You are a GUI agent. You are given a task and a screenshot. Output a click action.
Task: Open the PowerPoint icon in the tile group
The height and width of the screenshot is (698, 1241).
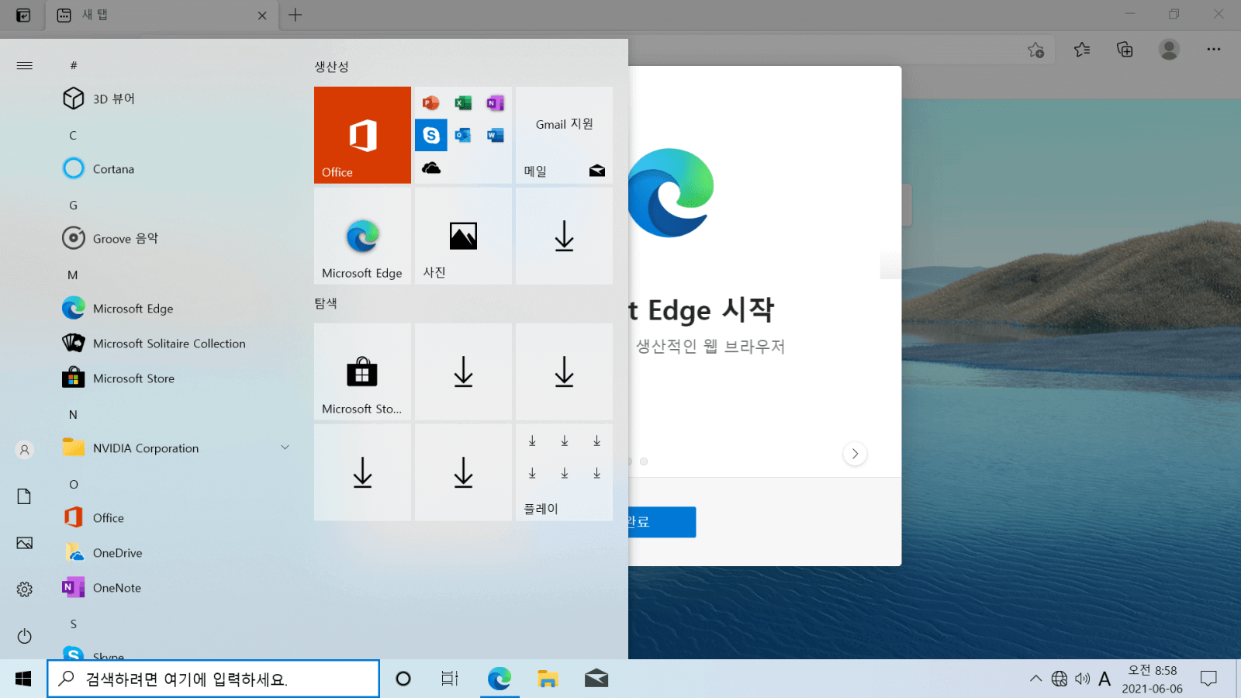pos(431,102)
